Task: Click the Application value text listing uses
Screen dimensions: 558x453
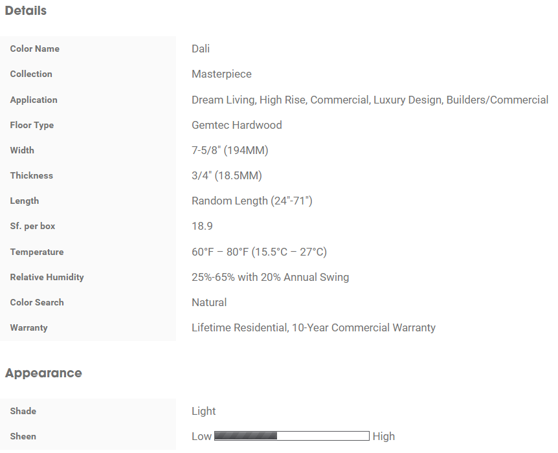Action: pos(370,100)
